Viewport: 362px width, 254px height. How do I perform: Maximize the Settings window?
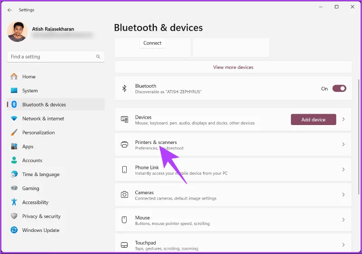coord(337,7)
